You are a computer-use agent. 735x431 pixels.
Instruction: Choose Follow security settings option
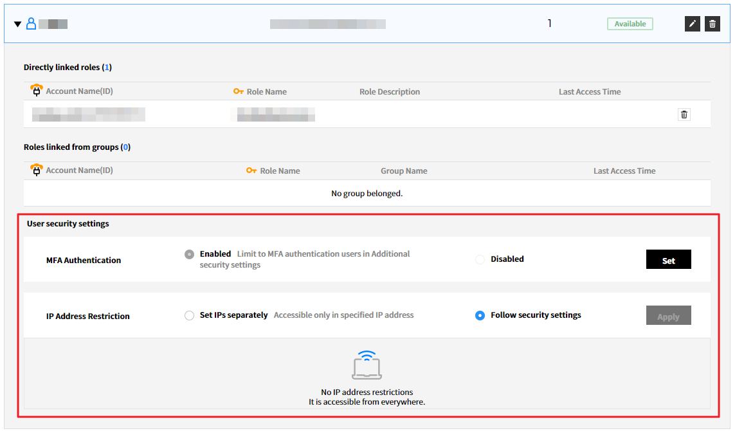coord(480,315)
